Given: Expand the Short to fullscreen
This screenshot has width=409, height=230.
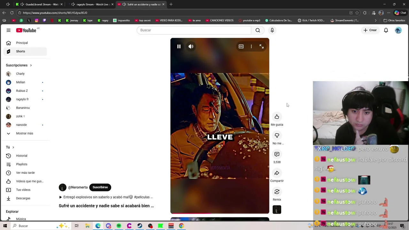Looking at the screenshot, I should 262,46.
